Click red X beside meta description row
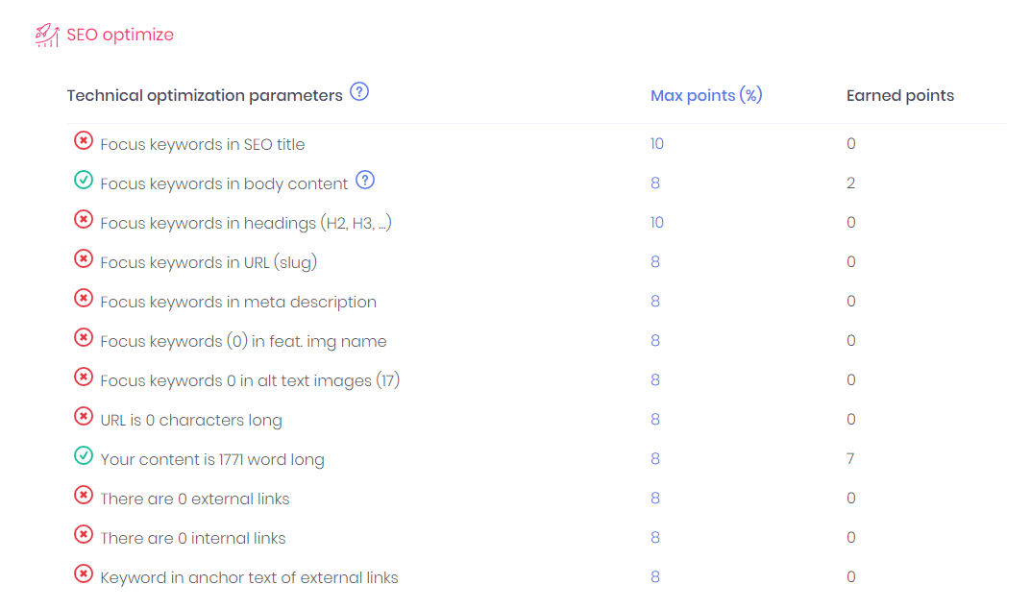This screenshot has width=1031, height=609. [x=84, y=298]
